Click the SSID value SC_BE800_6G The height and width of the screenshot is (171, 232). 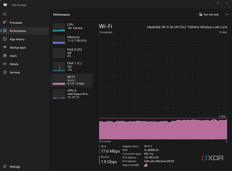coord(151,150)
